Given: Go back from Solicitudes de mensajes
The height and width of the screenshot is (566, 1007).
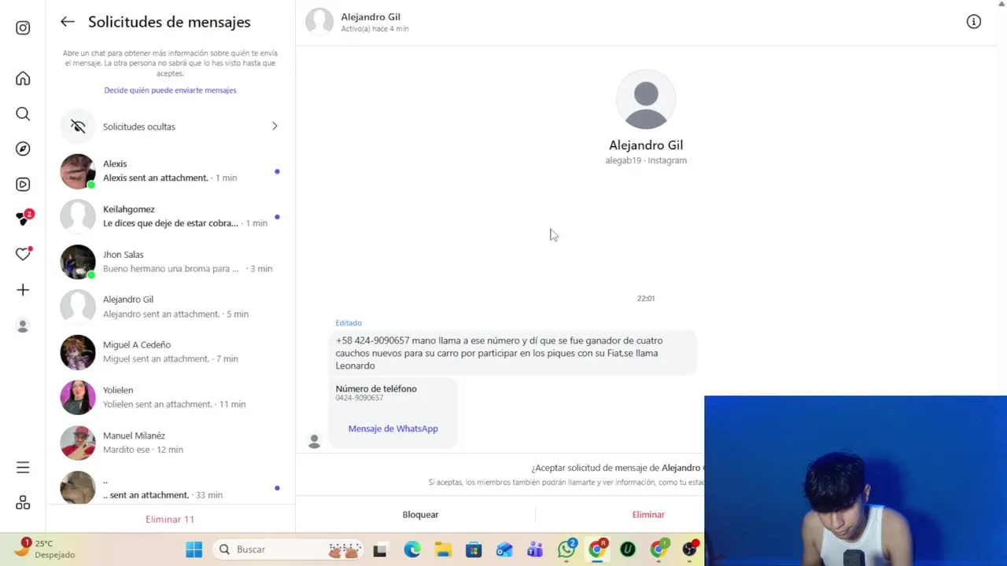Looking at the screenshot, I should (x=68, y=22).
